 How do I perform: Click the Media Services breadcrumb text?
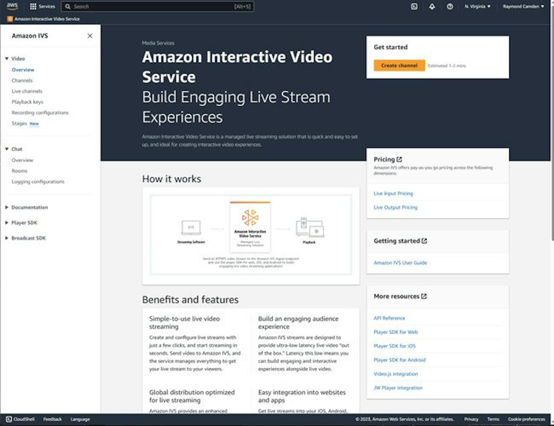click(158, 43)
